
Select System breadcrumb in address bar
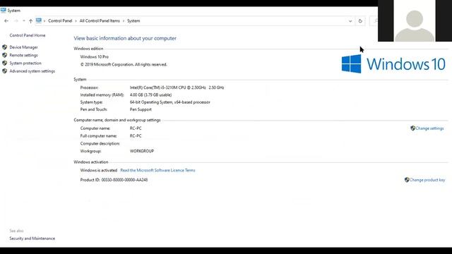pos(133,20)
